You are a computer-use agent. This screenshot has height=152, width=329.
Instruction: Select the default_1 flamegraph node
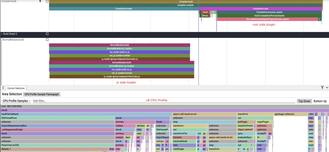click(54, 149)
